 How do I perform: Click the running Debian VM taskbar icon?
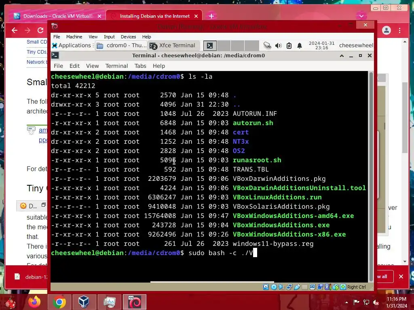point(135,302)
